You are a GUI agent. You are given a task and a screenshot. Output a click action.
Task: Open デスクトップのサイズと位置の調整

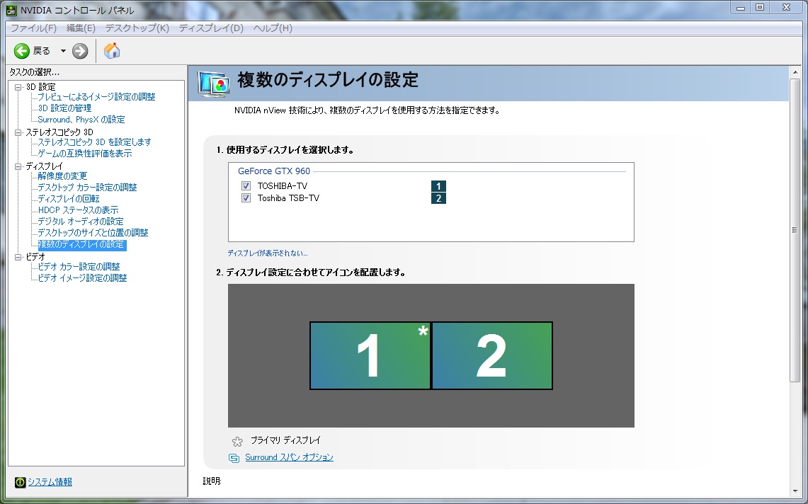pyautogui.click(x=93, y=233)
